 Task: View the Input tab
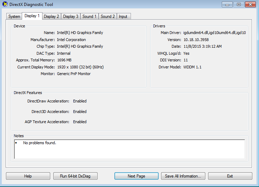tap(123, 16)
